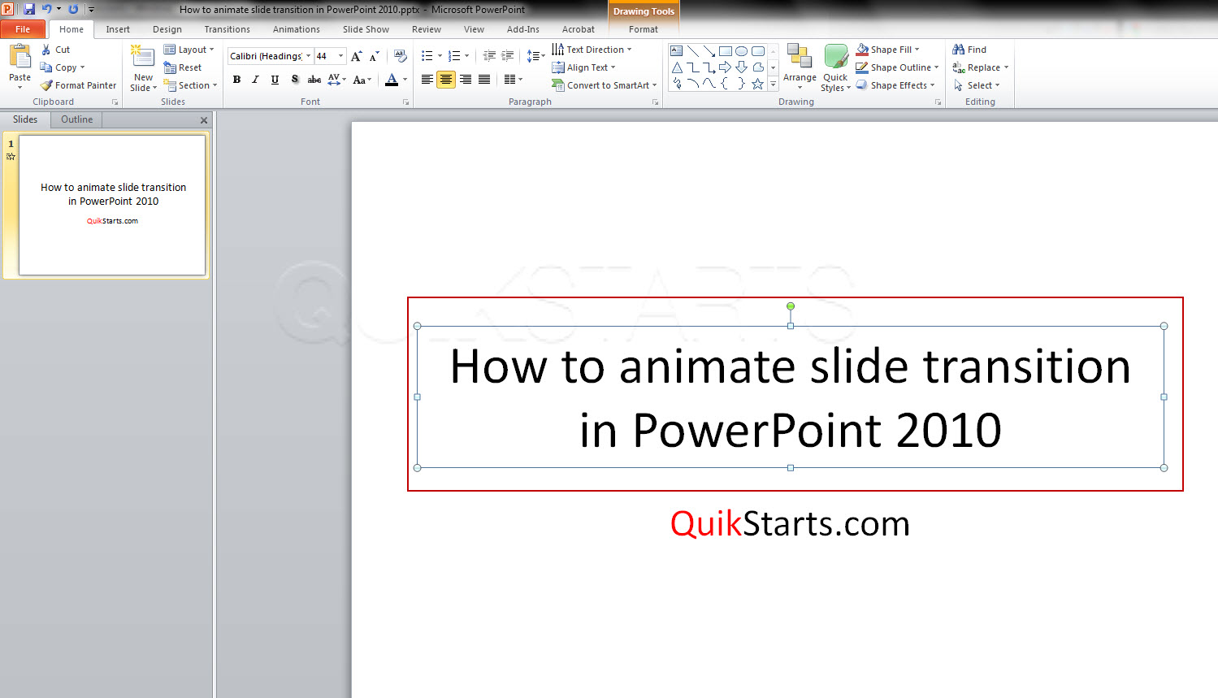Insert the 5-point star shape
The image size is (1218, 698).
point(757,83)
